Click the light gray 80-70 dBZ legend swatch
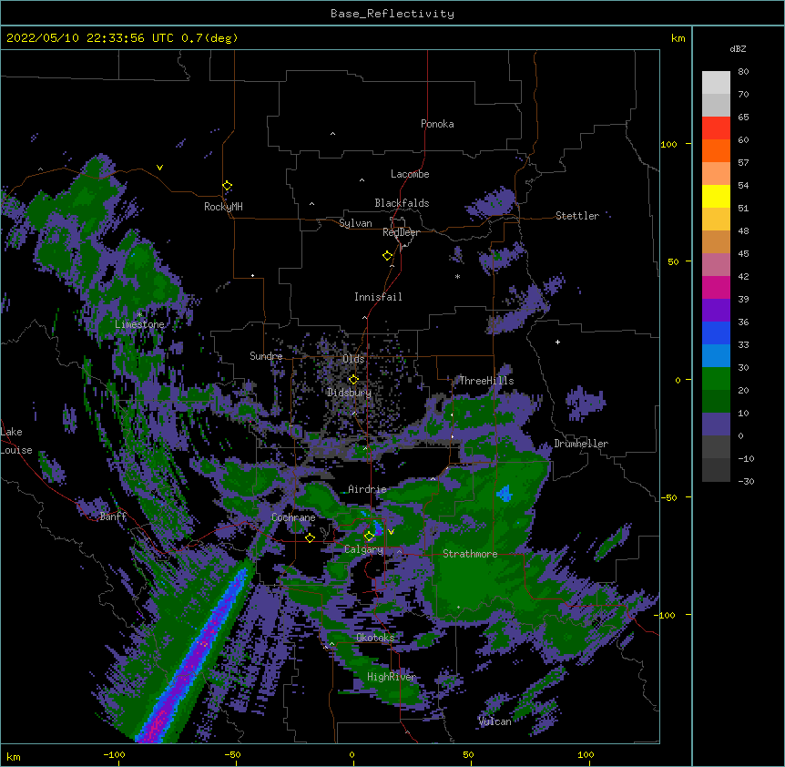This screenshot has width=785, height=767. [716, 83]
